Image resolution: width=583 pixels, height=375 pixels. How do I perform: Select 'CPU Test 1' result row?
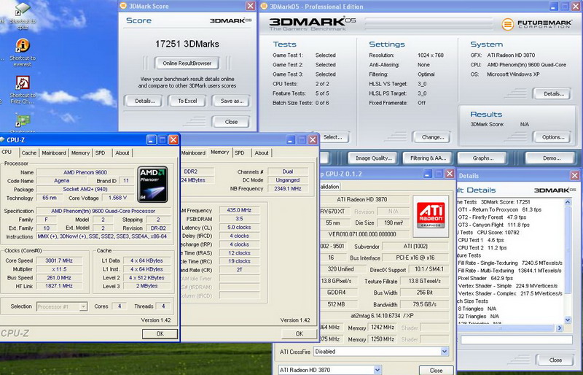[481, 240]
